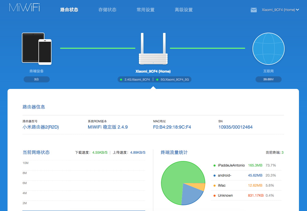The image size is (307, 211).
Task: Click the 当前终端 count 3
Action: click(x=282, y=152)
